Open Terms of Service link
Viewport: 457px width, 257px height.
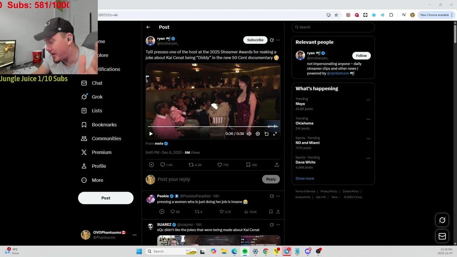point(305,191)
